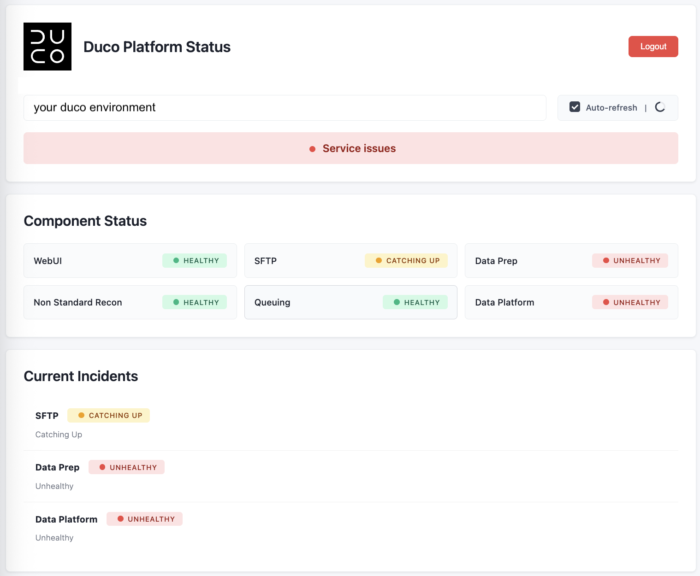This screenshot has width=700, height=576.
Task: Click 'Unhealthy' description under Data Platform incident
Action: pyautogui.click(x=54, y=538)
